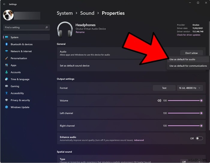Click the Don't allow button
The width and height of the screenshot is (210, 163).
point(191,53)
